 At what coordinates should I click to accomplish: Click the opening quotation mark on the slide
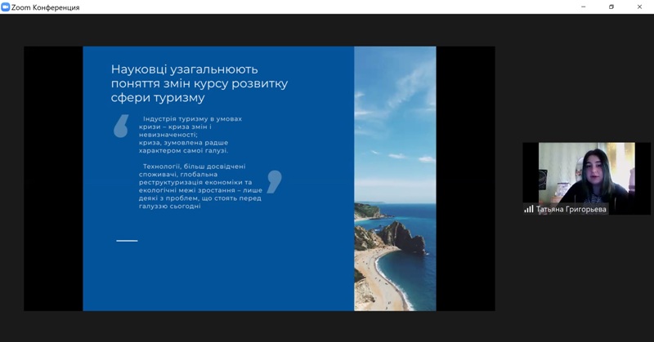click(x=121, y=126)
